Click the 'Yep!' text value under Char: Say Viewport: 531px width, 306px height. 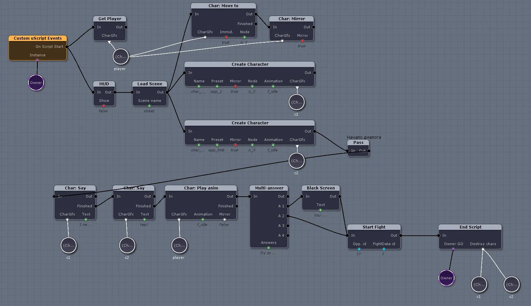(x=144, y=225)
